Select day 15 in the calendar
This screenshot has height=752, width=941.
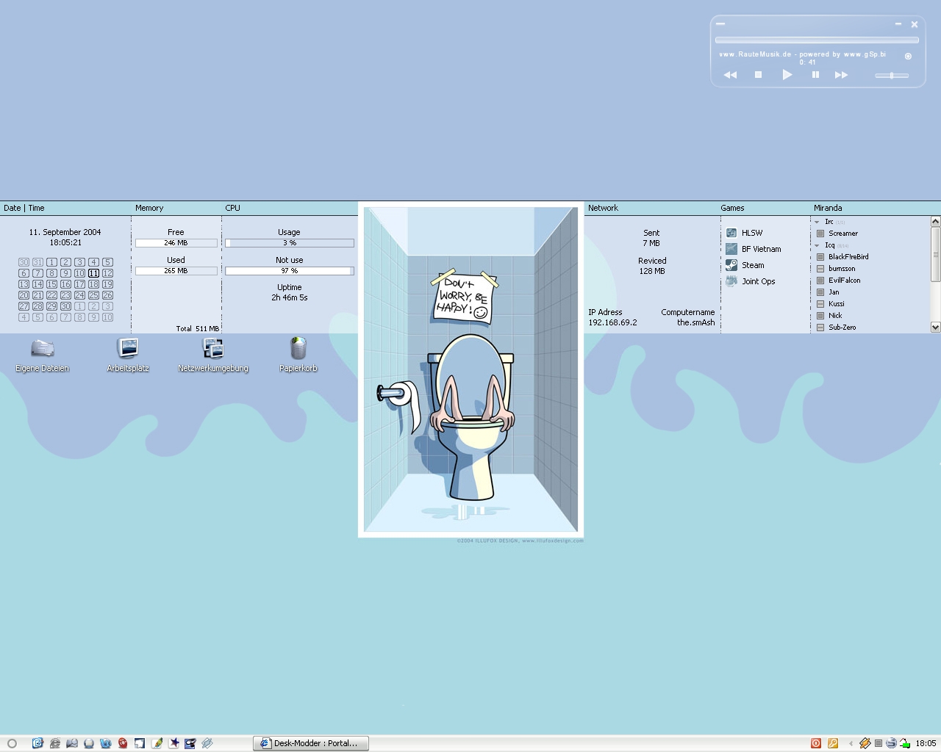[x=51, y=284]
